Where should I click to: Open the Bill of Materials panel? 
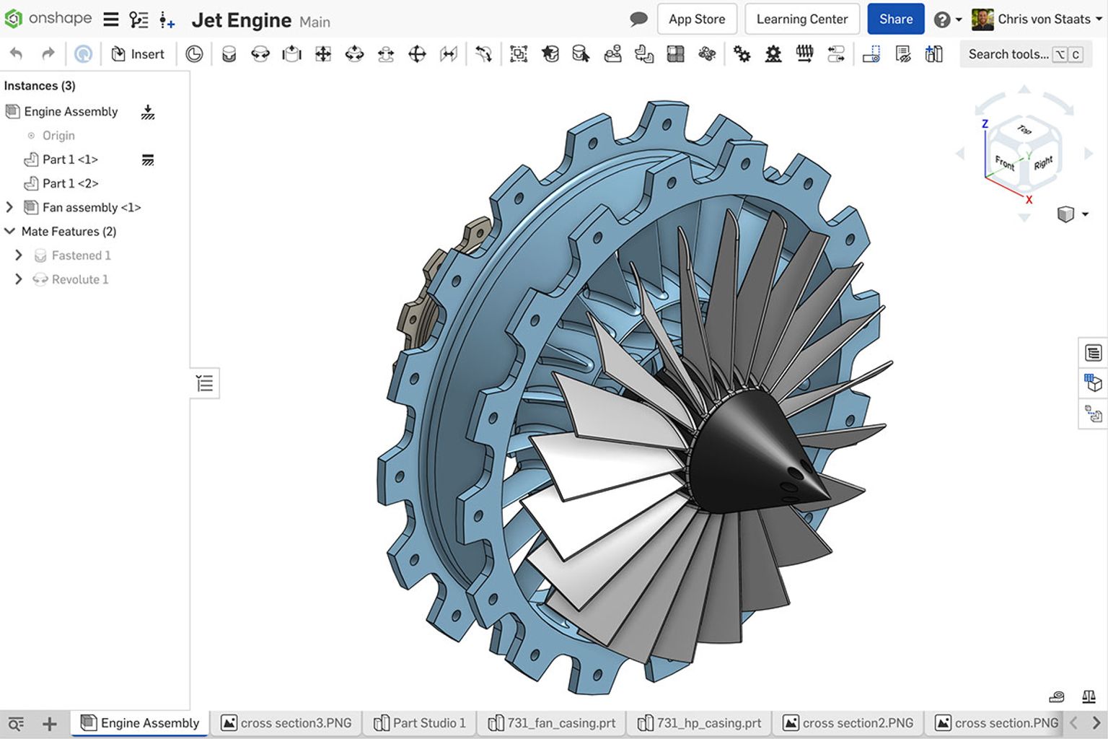[x=1094, y=353]
